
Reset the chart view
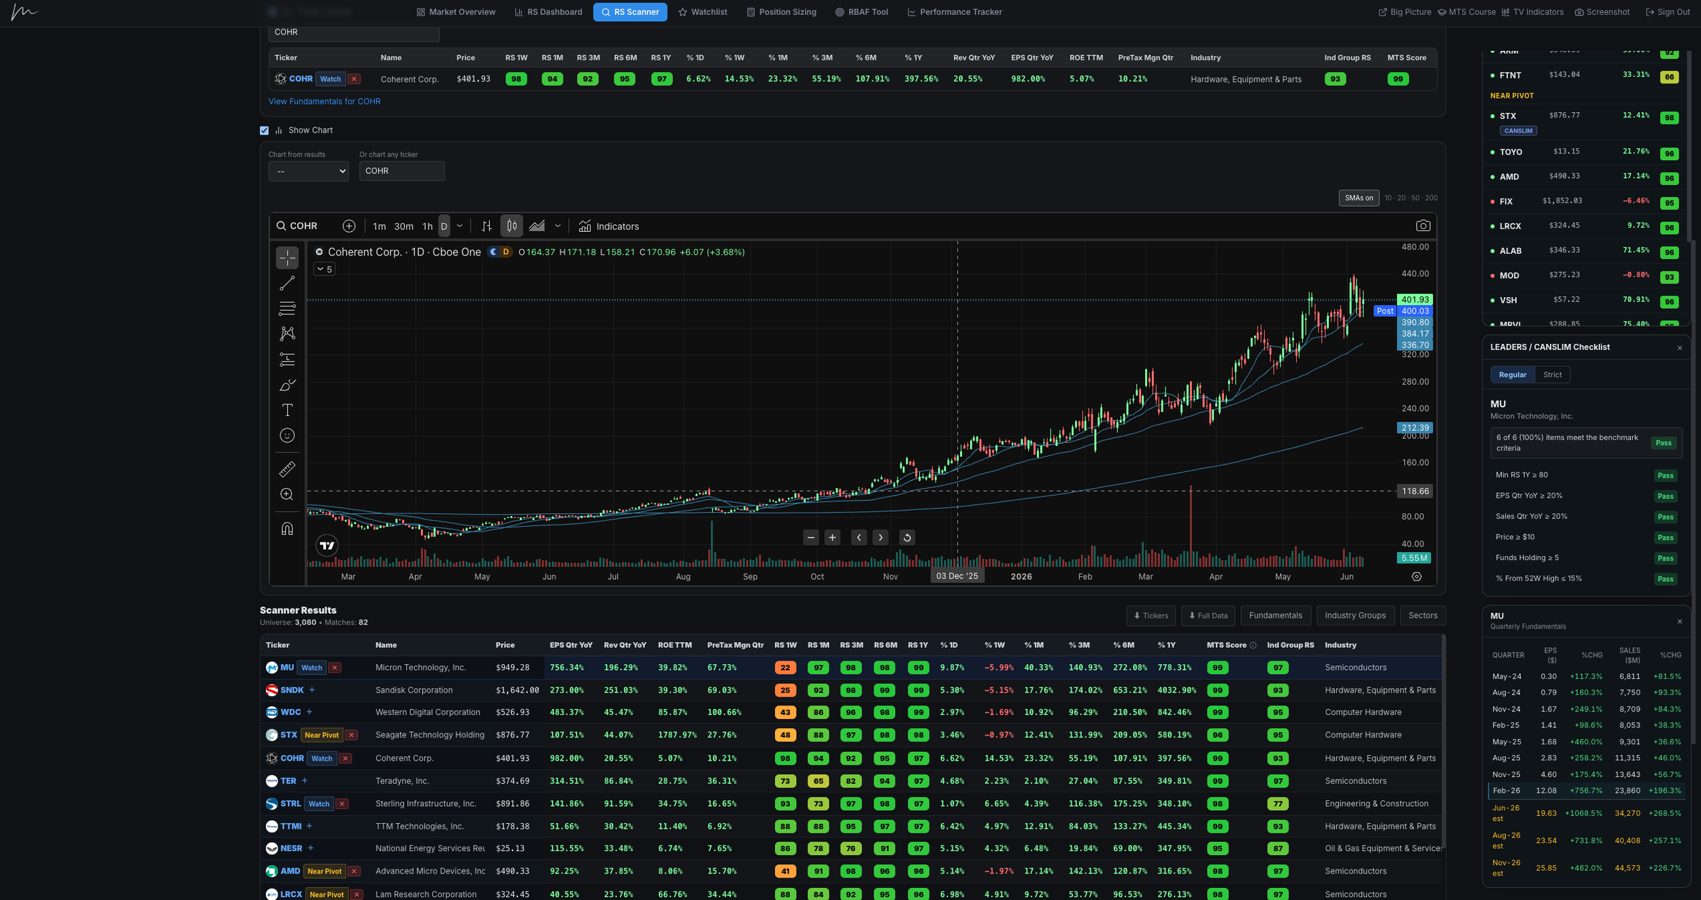pos(907,538)
